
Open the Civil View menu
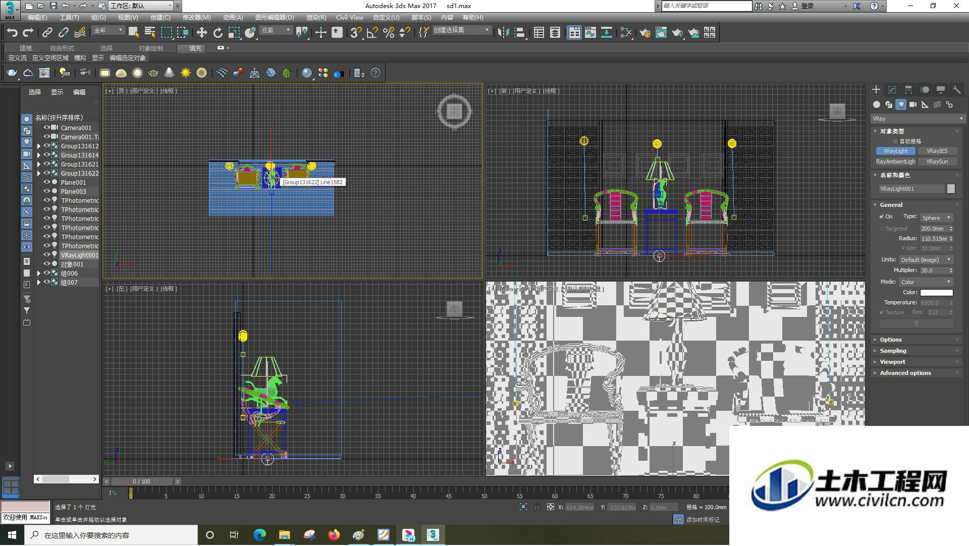coord(350,18)
